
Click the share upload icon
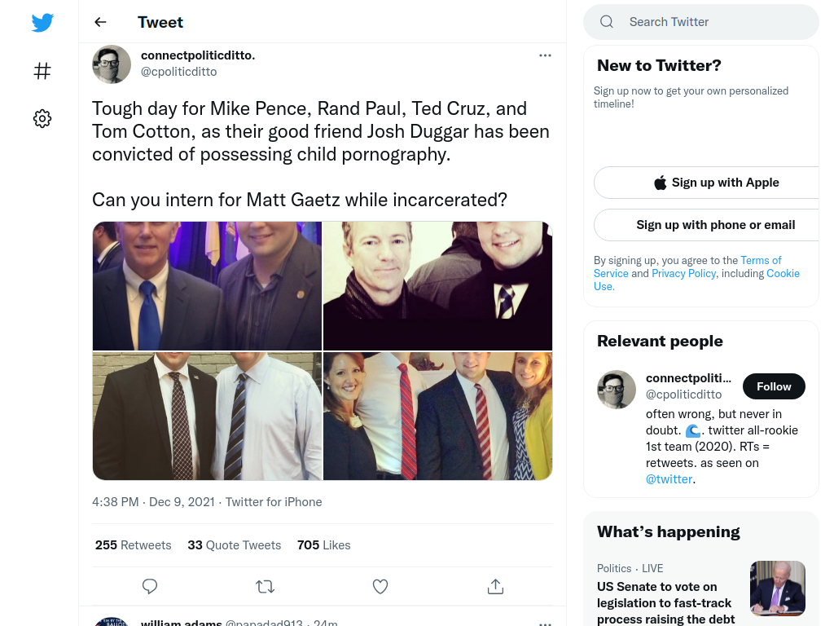pos(495,586)
